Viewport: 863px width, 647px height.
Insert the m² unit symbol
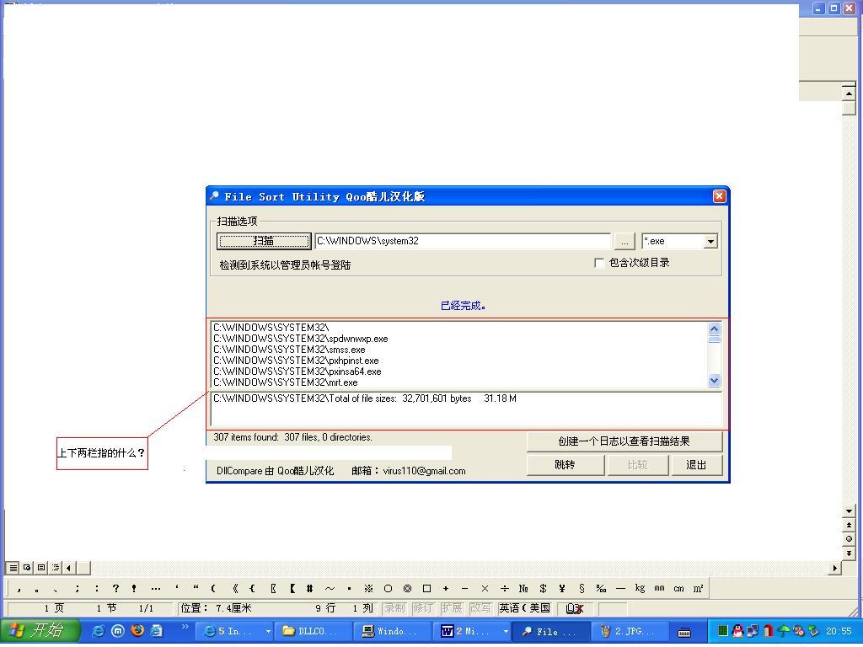[698, 588]
